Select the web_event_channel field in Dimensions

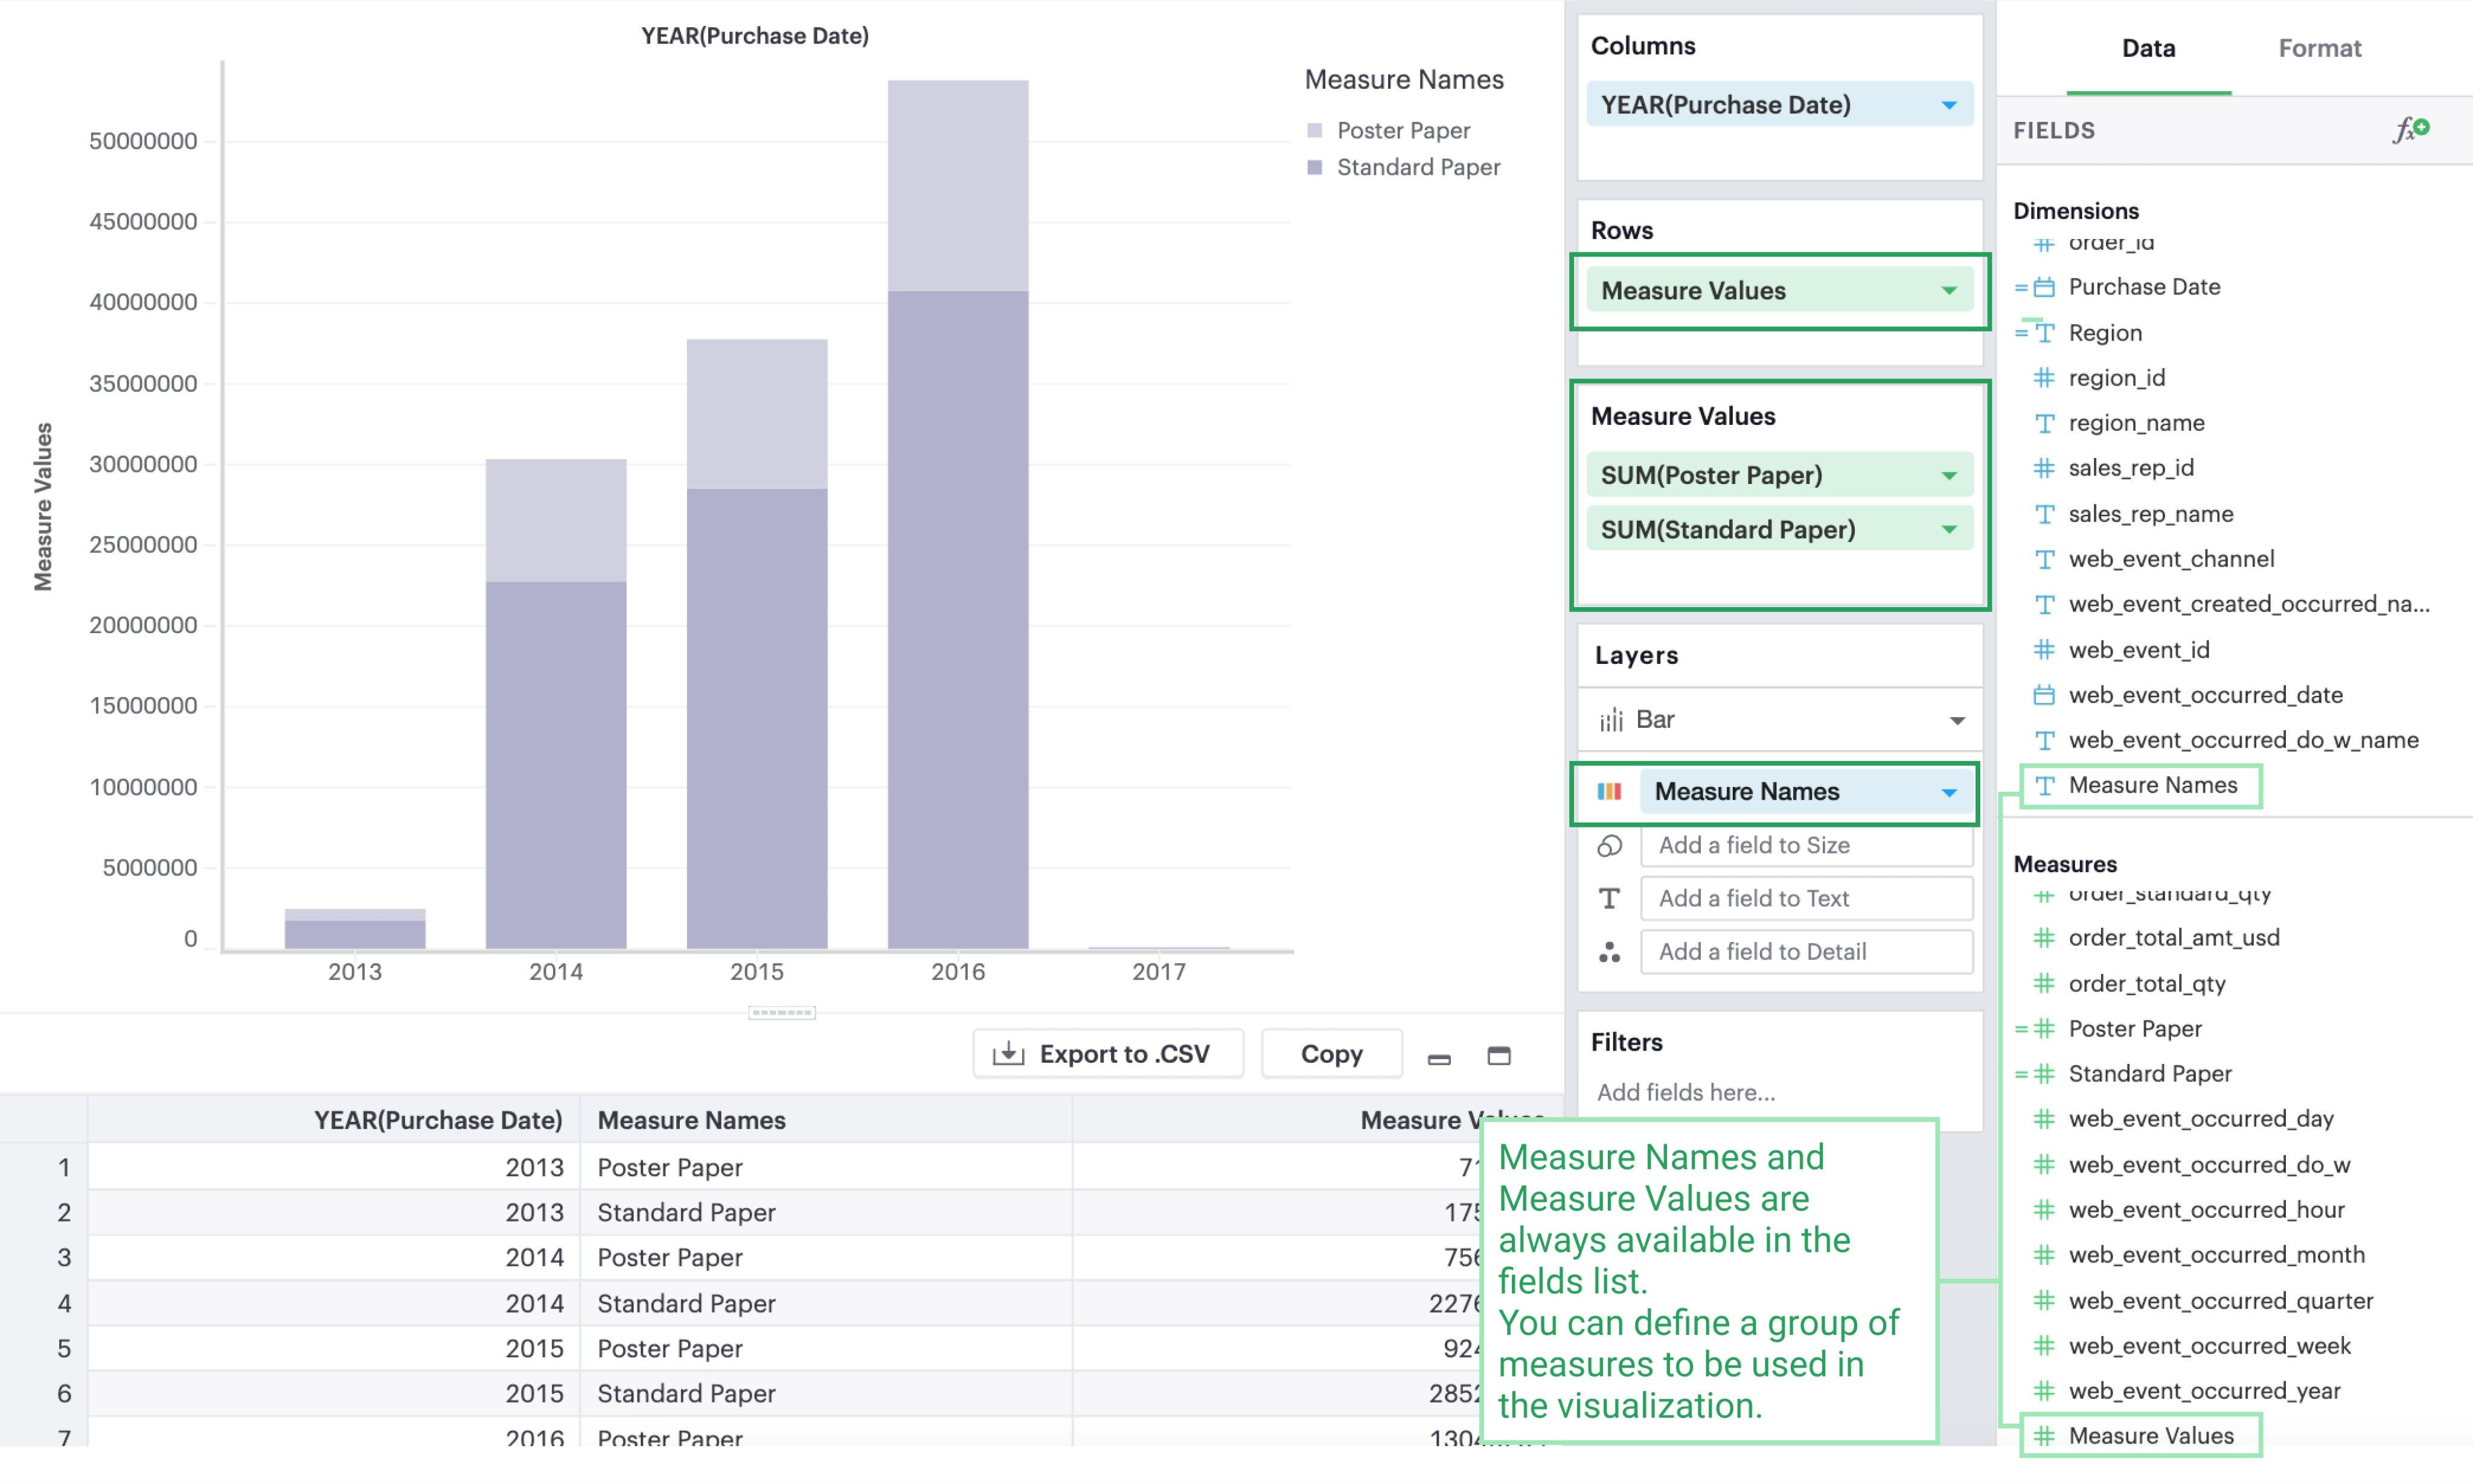pyautogui.click(x=2171, y=559)
